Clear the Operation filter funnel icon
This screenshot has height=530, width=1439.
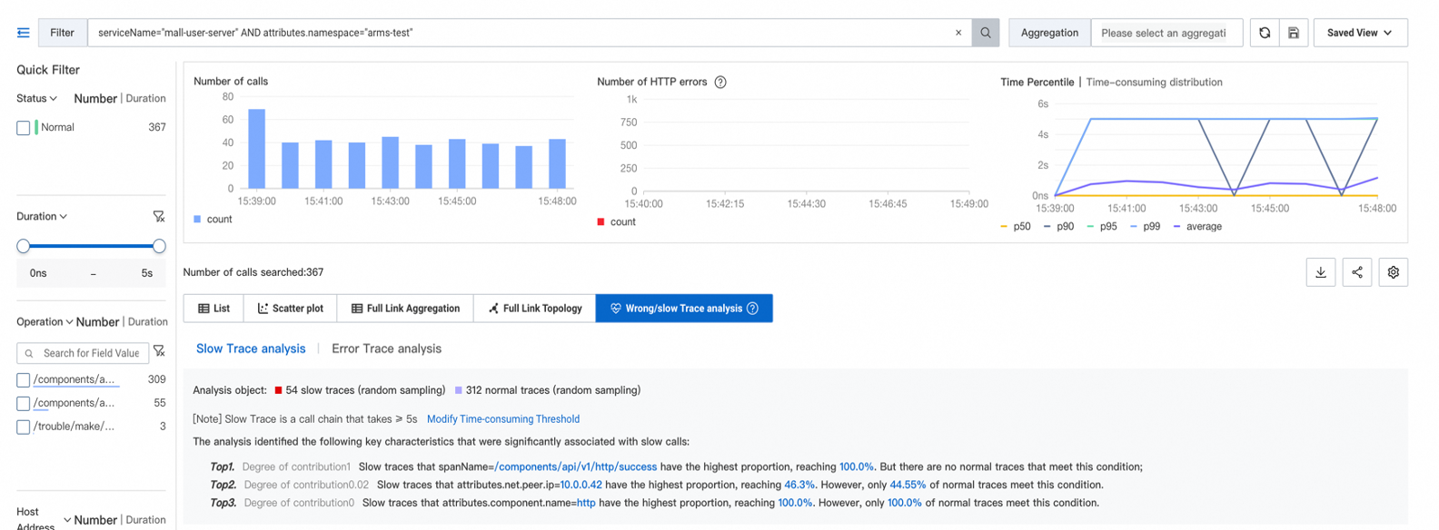click(x=159, y=351)
